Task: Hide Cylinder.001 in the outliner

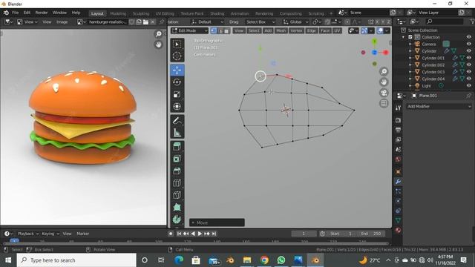Action: (x=468, y=58)
